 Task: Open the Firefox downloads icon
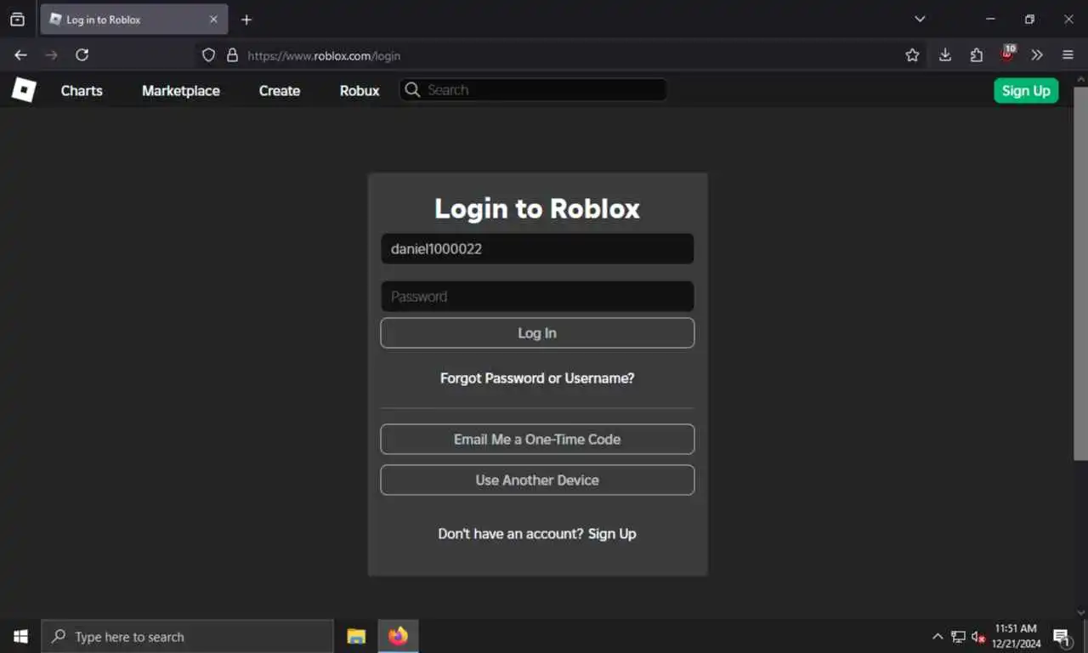coord(944,55)
